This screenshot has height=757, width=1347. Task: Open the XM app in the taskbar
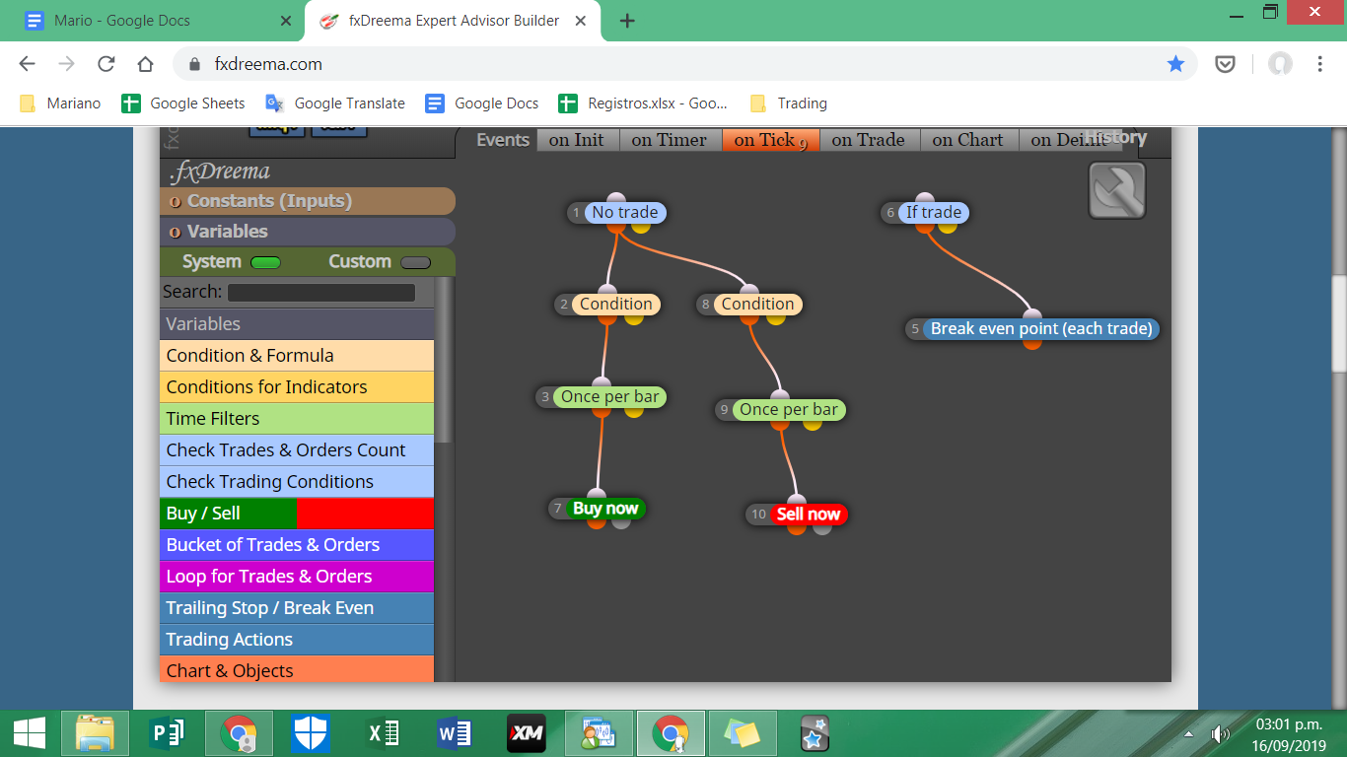click(527, 733)
